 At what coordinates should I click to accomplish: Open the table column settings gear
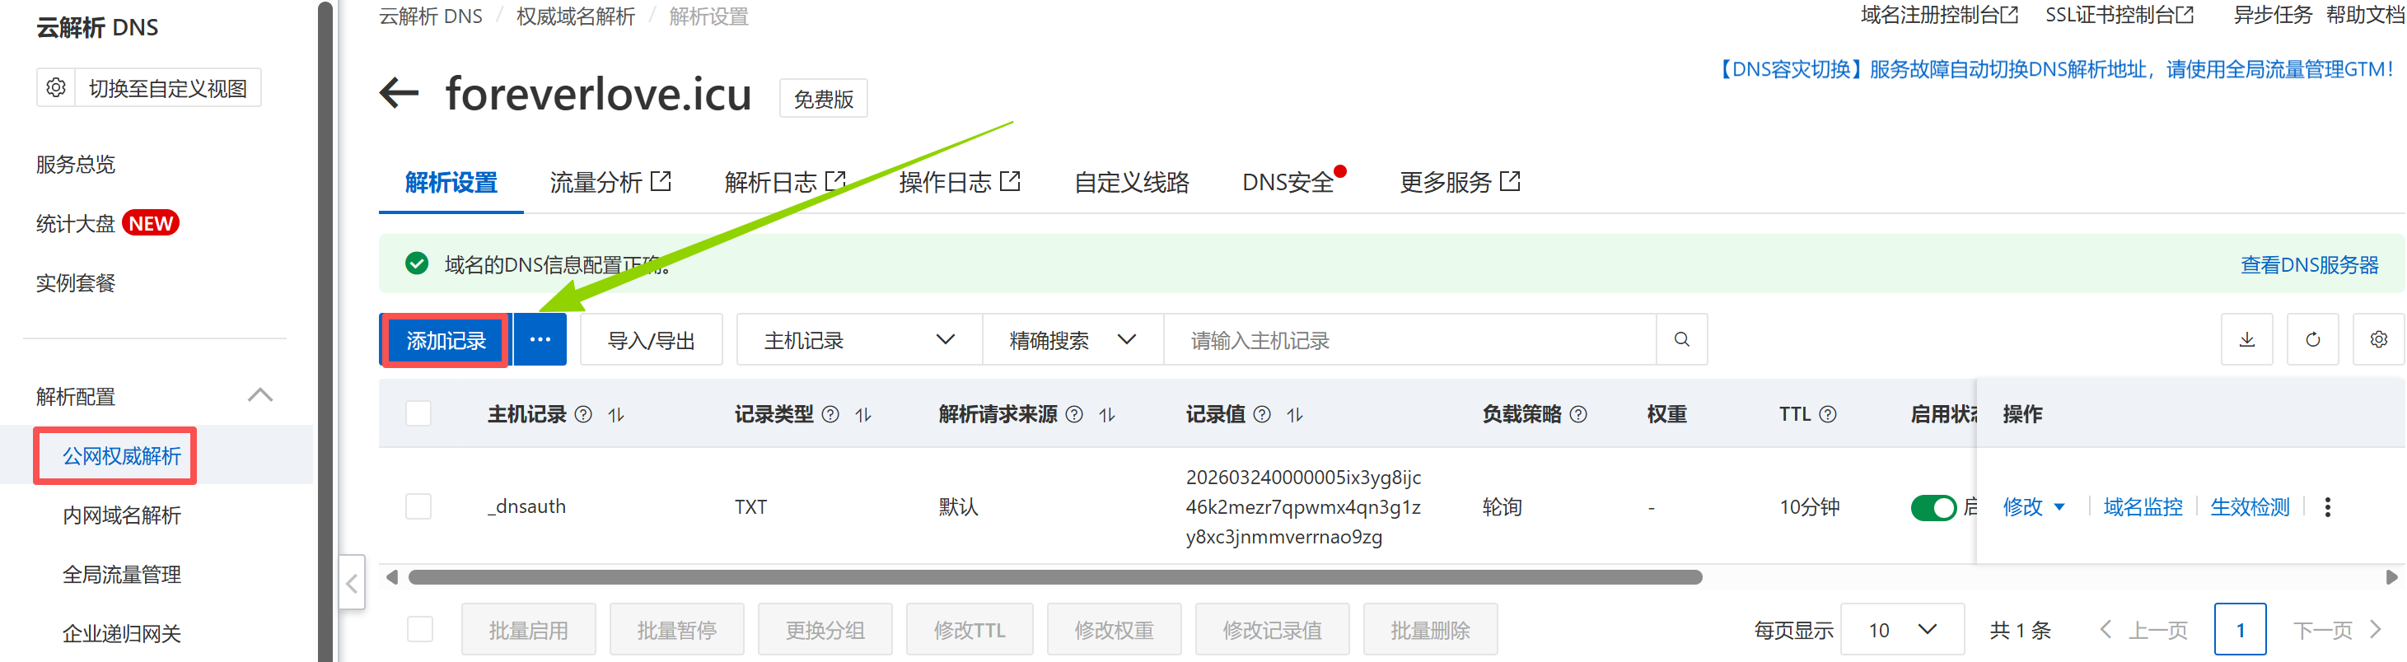pos(2379,340)
